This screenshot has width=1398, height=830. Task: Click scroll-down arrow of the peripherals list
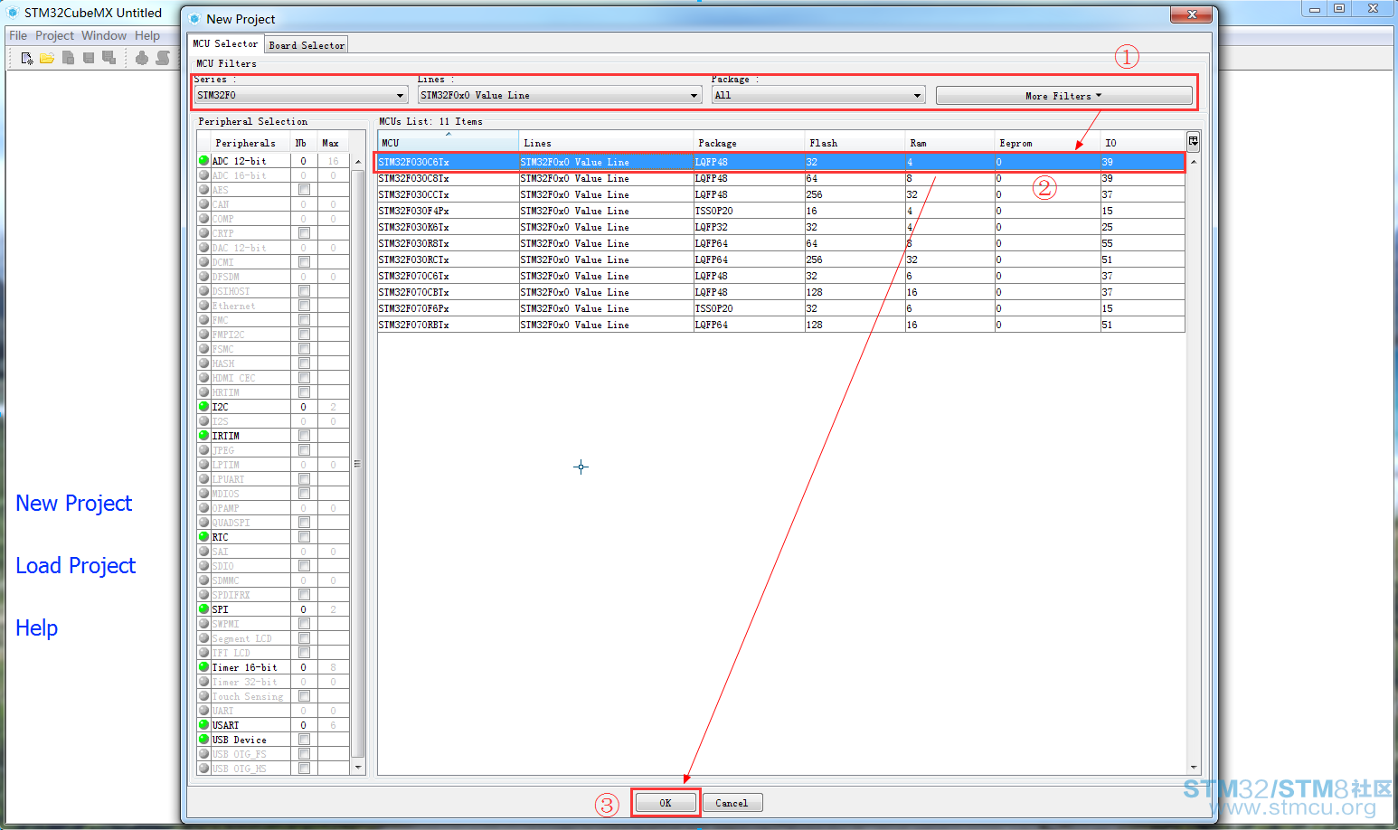358,768
